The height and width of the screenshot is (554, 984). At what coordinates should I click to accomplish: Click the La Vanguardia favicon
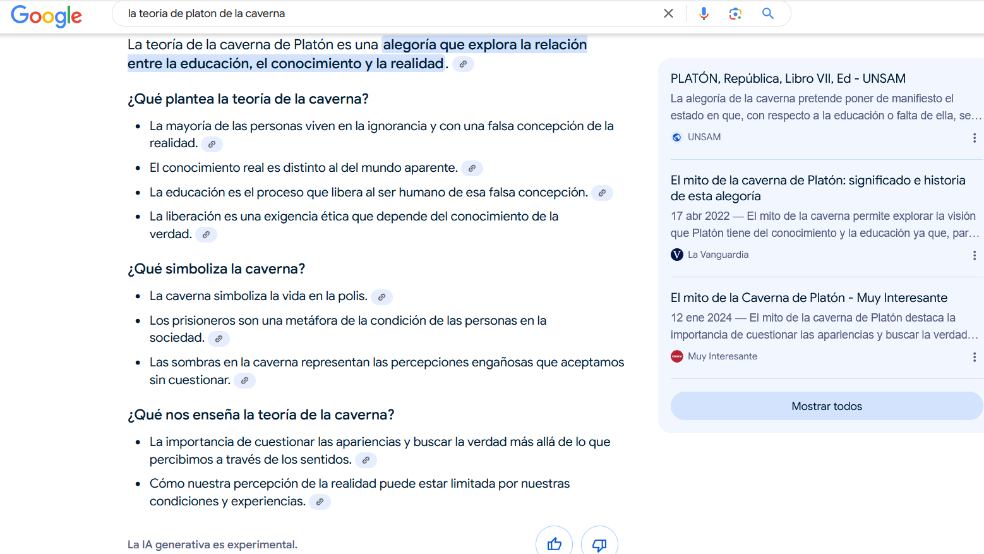click(x=677, y=255)
